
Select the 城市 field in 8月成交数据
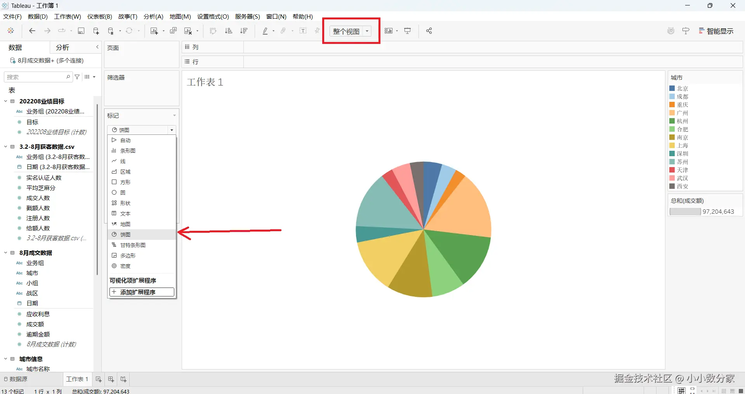pos(32,273)
